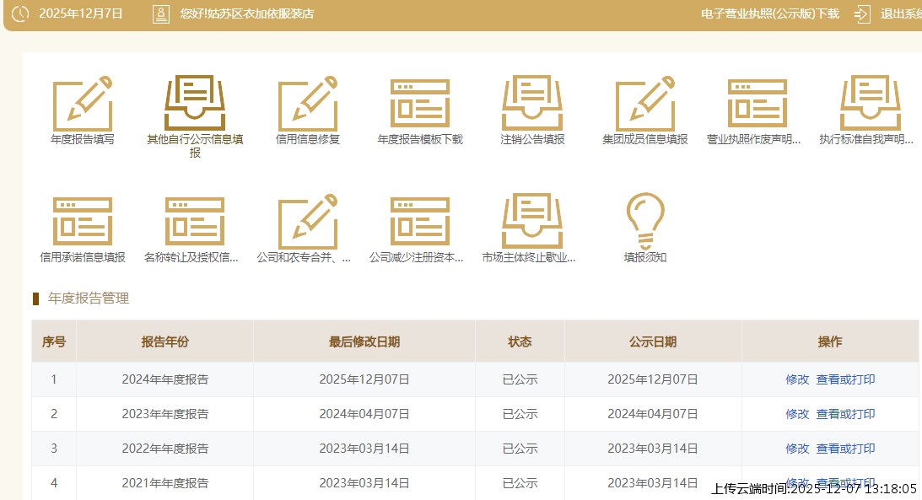Click 查看或打印 for 2024年年度报告

click(845, 379)
